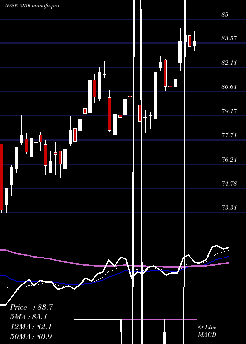Screen dimensions: 246x344
Task: Select the 73.31 price axis label
Action: [229, 207]
